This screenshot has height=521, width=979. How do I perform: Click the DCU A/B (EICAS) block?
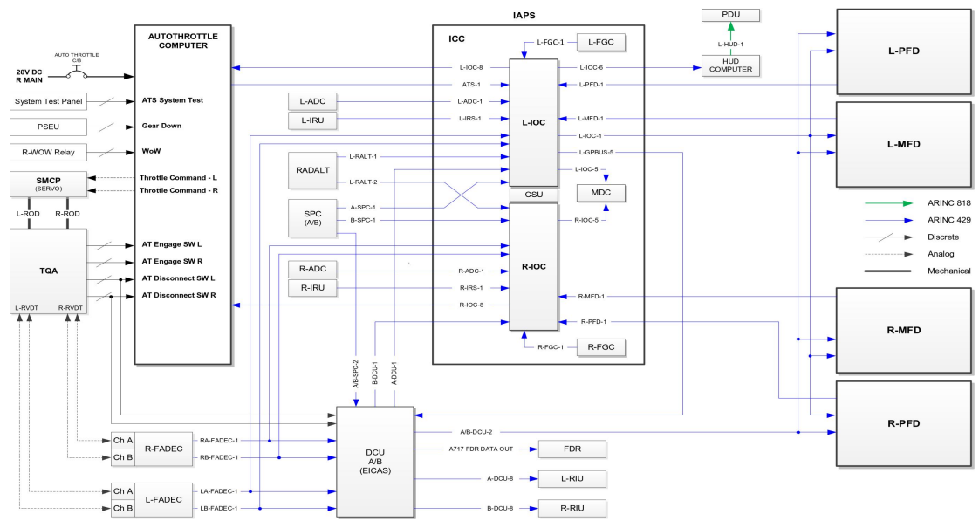pyautogui.click(x=374, y=462)
